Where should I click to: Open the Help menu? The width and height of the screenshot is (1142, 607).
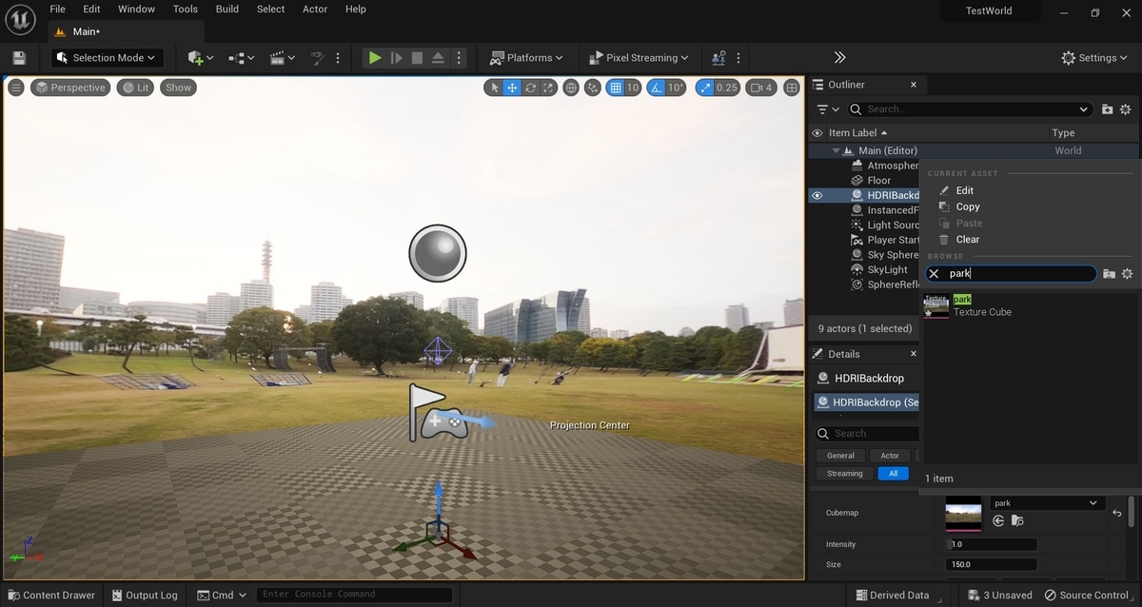pos(356,10)
